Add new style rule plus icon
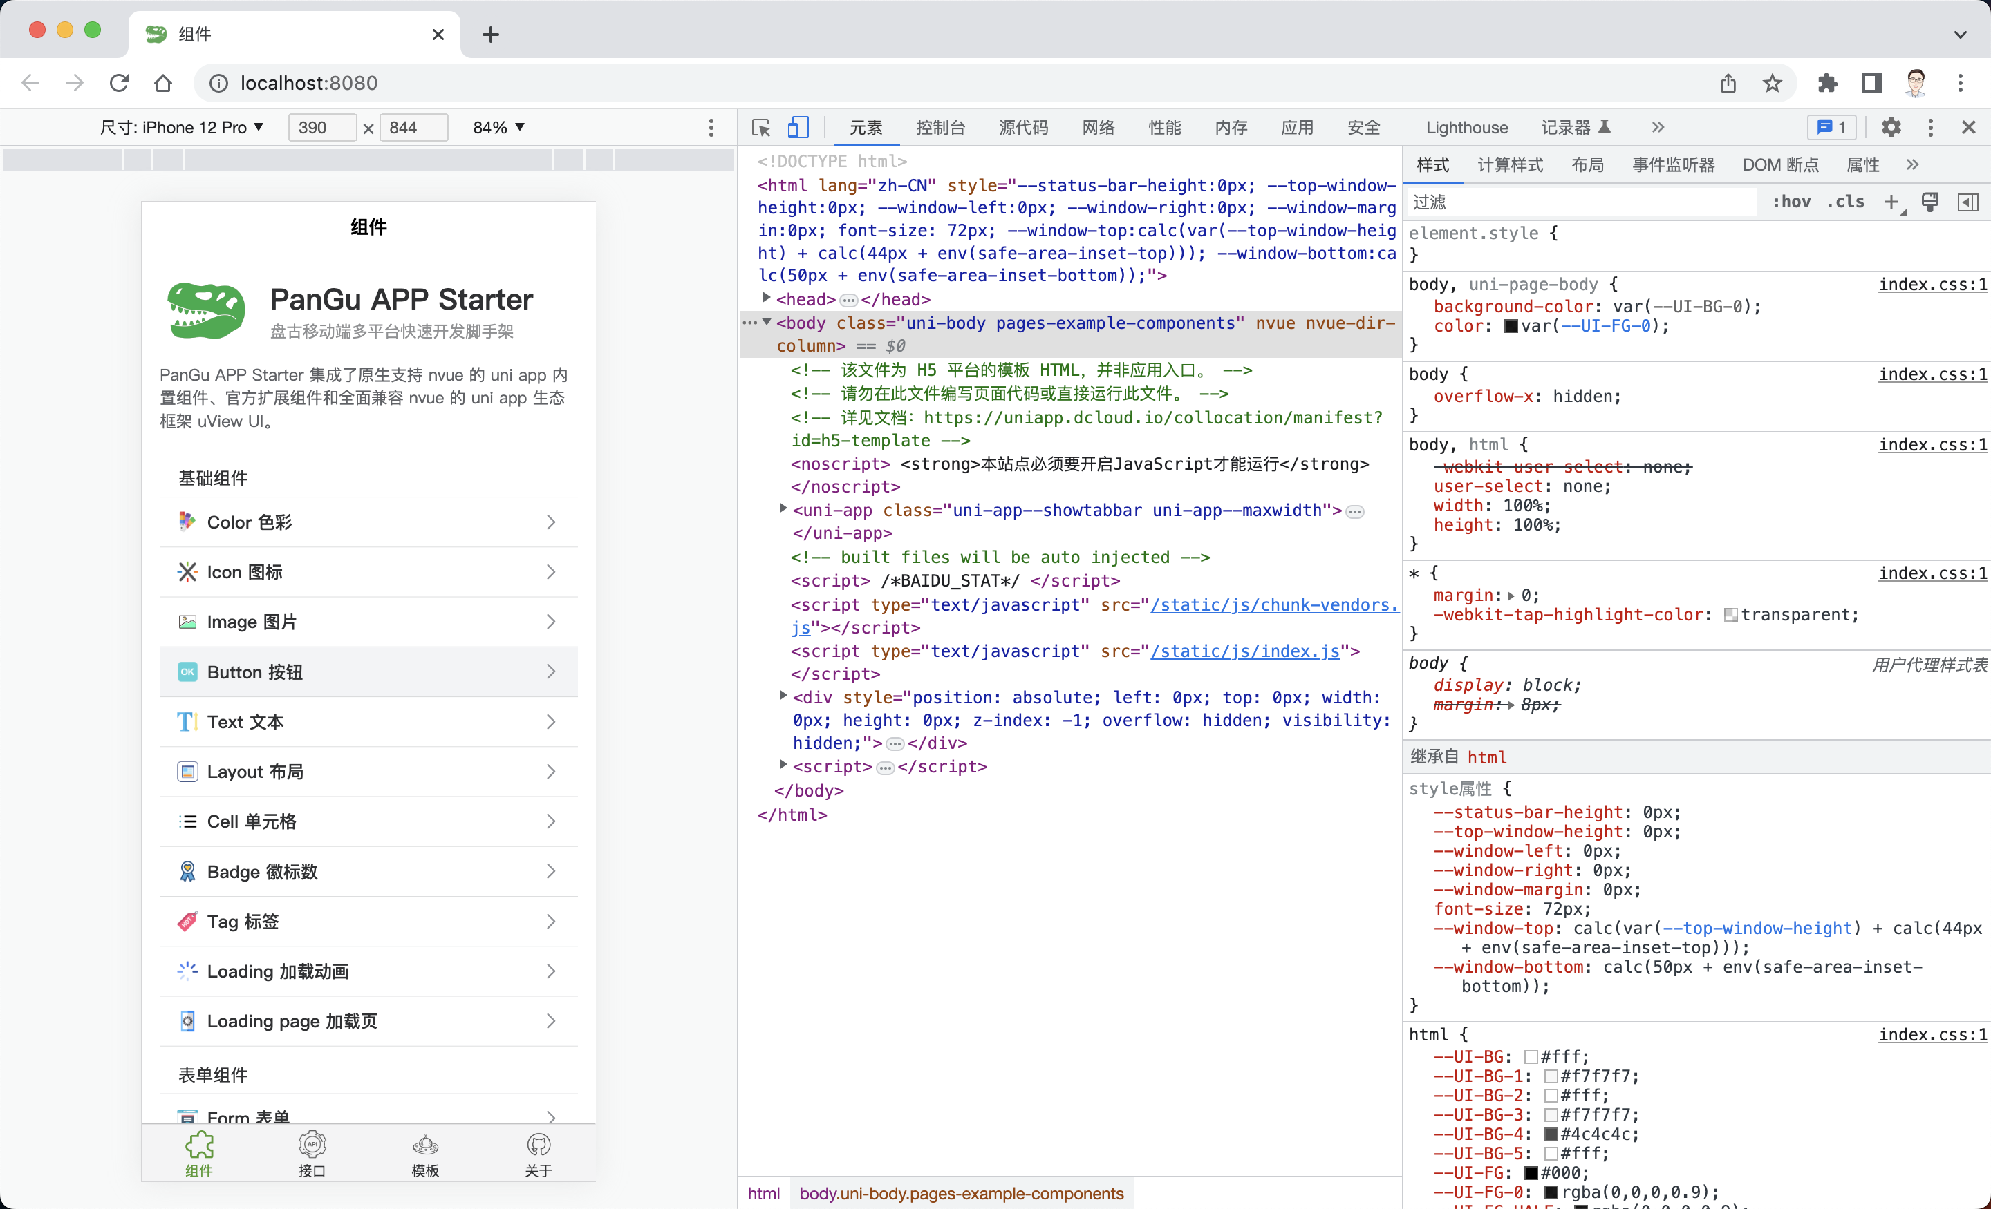The width and height of the screenshot is (1991, 1209). [x=1891, y=202]
